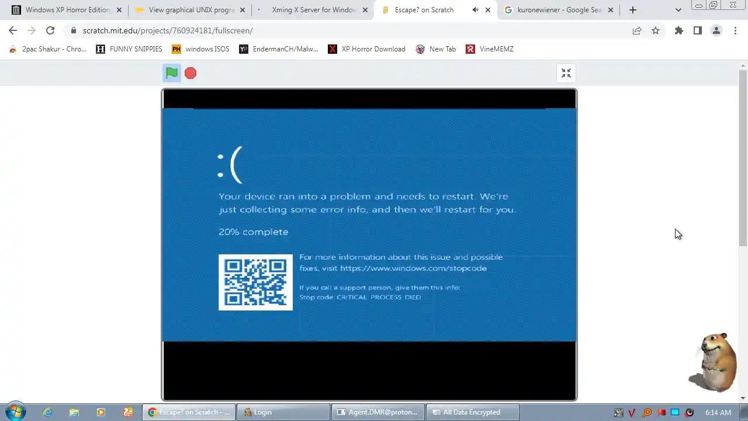Open Chrome's three-dot menu
The image size is (748, 421).
[x=735, y=30]
